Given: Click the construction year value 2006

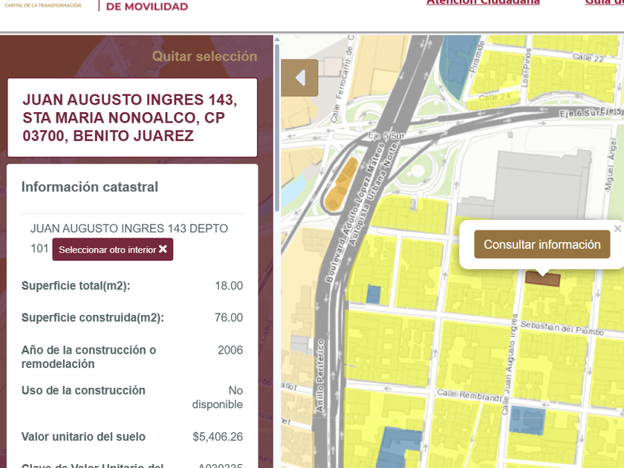Looking at the screenshot, I should coord(230,350).
